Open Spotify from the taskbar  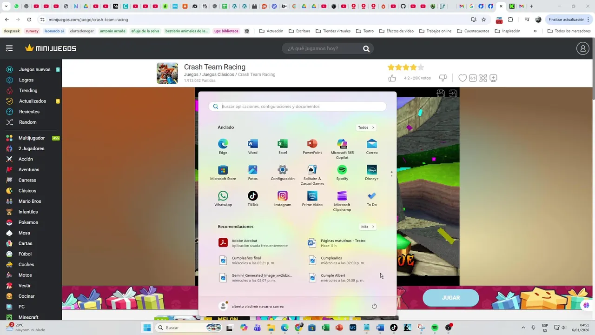pos(435,328)
